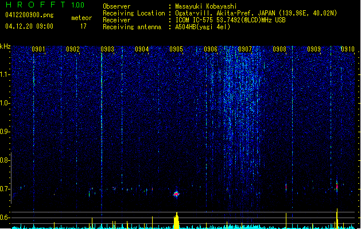Click the meteor label
361x229 pixels.
pos(81,18)
